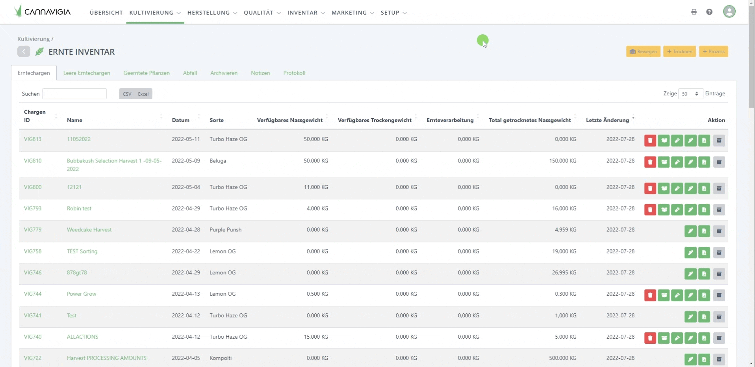Screen dimensions: 755x367
Task: Click into the Suchen search field
Action: [74, 94]
